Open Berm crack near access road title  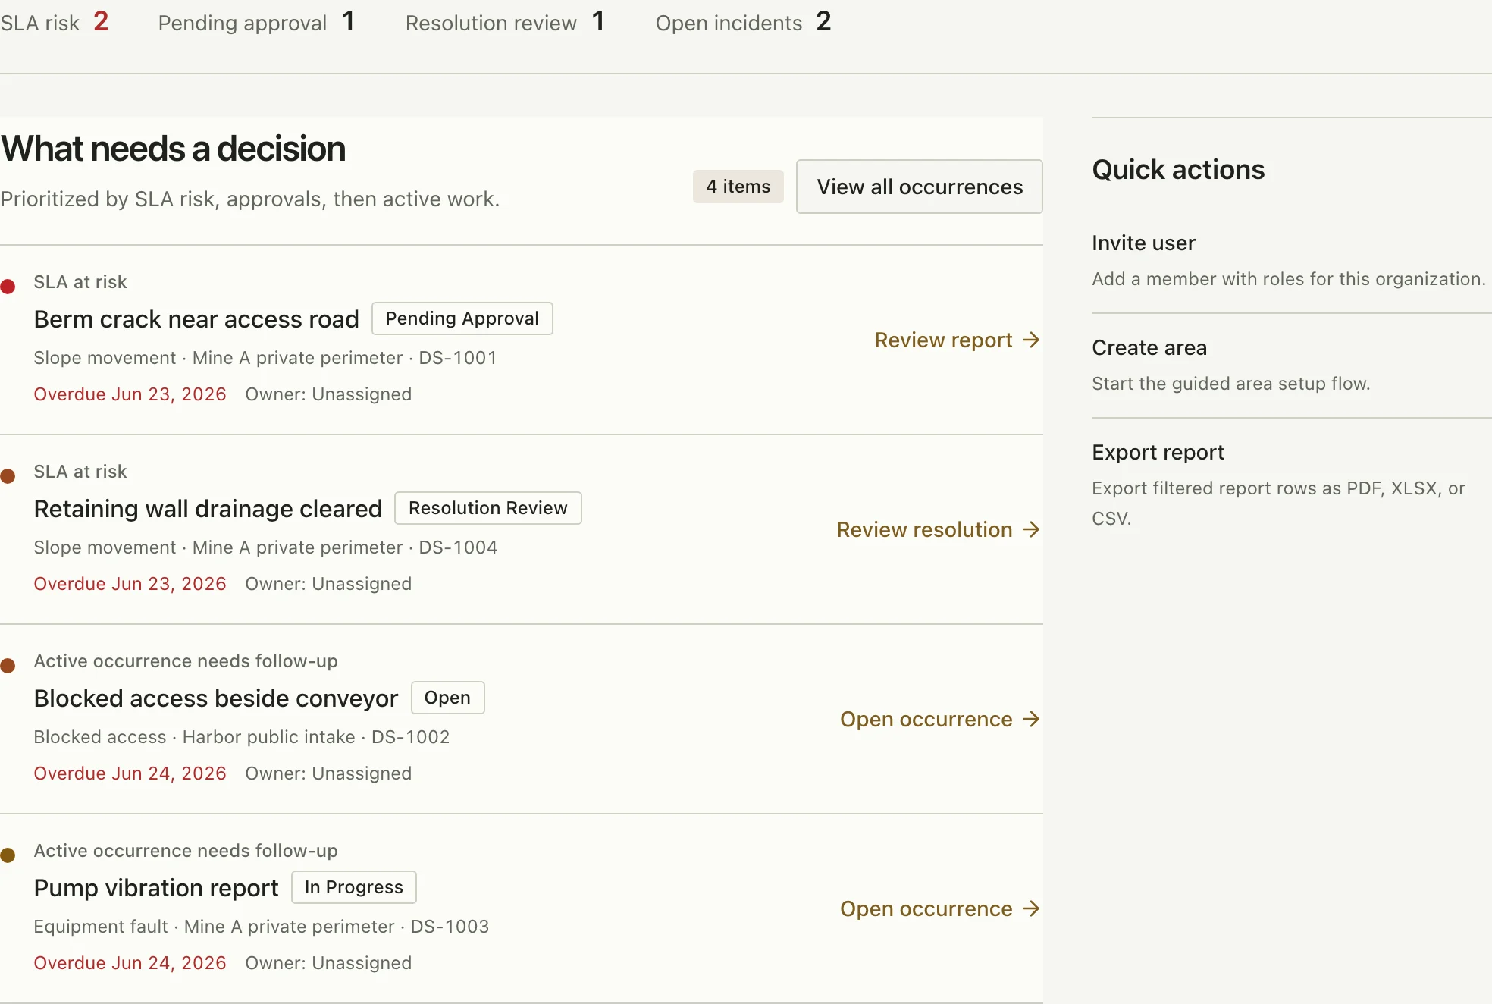point(196,319)
